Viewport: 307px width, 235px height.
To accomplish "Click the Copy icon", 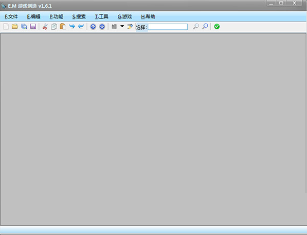I will 54,26.
